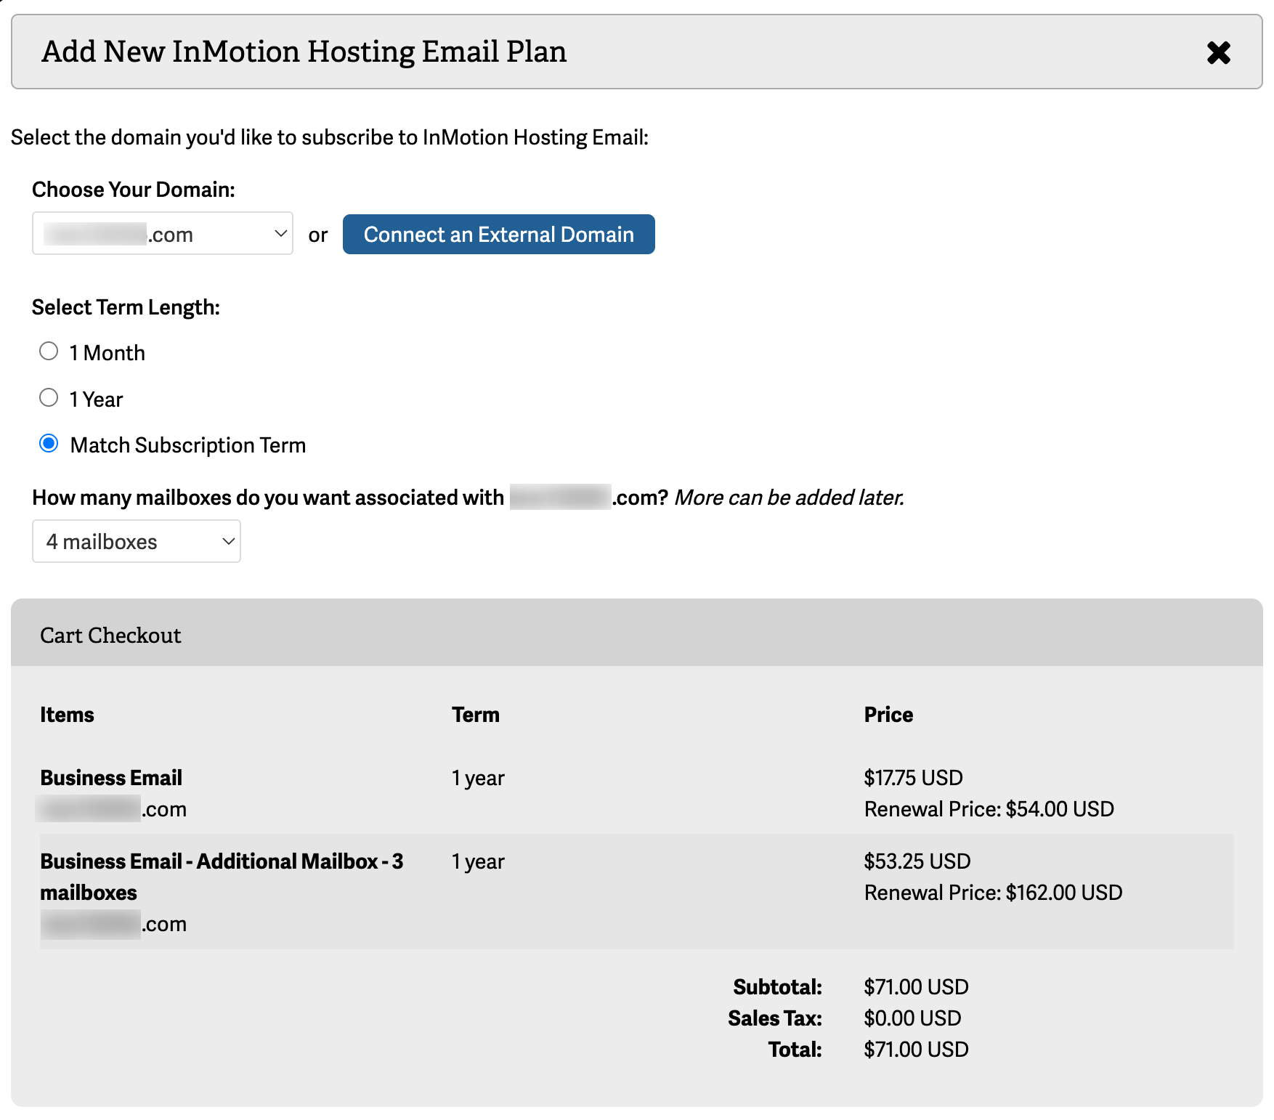The height and width of the screenshot is (1120, 1274).
Task: Click the Subtotal label
Action: (777, 987)
